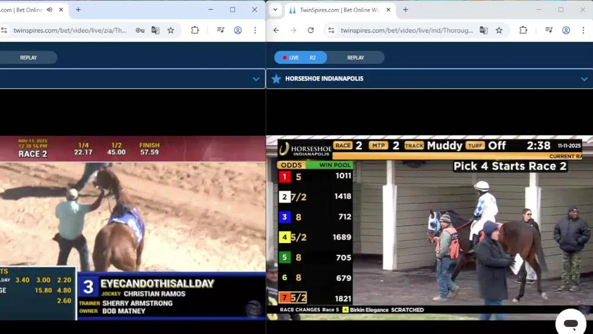Viewport: 593px width, 334px height.
Task: Mute the audio on the left window's tab
Action: [x=50, y=10]
